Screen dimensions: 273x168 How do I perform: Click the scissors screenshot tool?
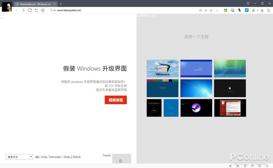point(253,10)
